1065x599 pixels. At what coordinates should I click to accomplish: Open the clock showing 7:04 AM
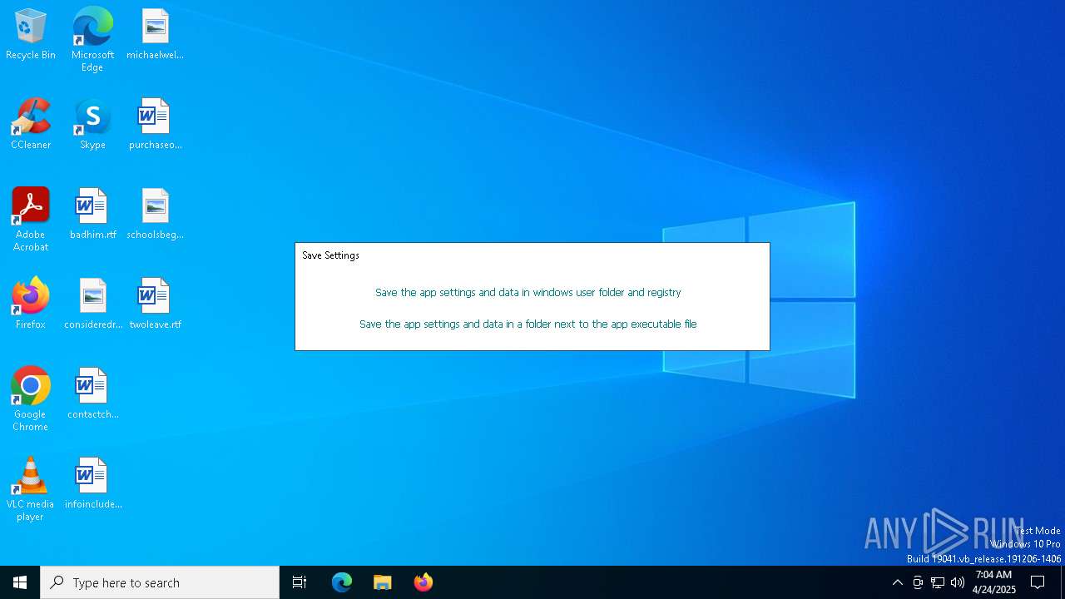pos(993,582)
